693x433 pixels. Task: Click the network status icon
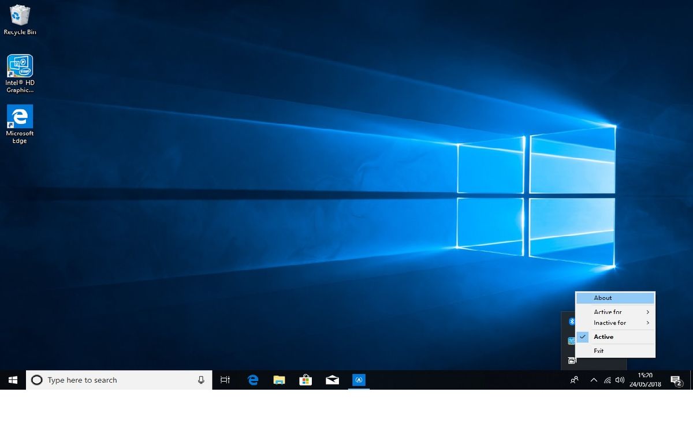tap(607, 380)
